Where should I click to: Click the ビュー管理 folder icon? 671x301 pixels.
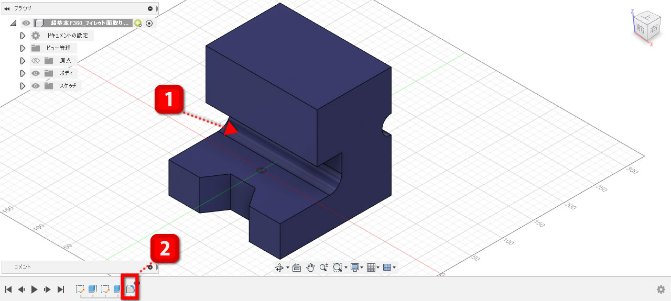(x=36, y=48)
